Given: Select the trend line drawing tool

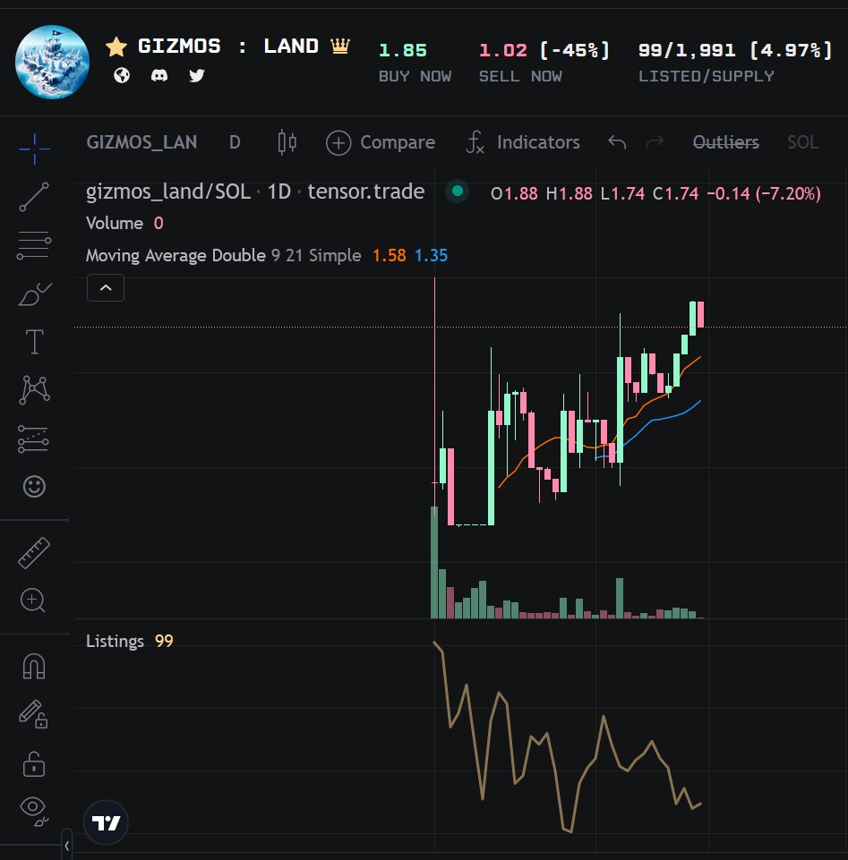Looking at the screenshot, I should 34,197.
